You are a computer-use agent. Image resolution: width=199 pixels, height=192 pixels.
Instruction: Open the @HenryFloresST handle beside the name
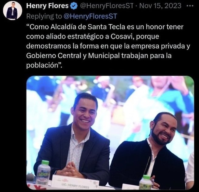point(106,6)
